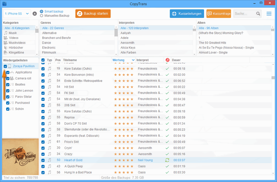Open the hamburger menu icon
The image size is (277, 182).
click(269, 13)
